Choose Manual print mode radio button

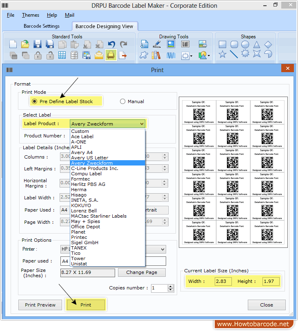tap(122, 102)
